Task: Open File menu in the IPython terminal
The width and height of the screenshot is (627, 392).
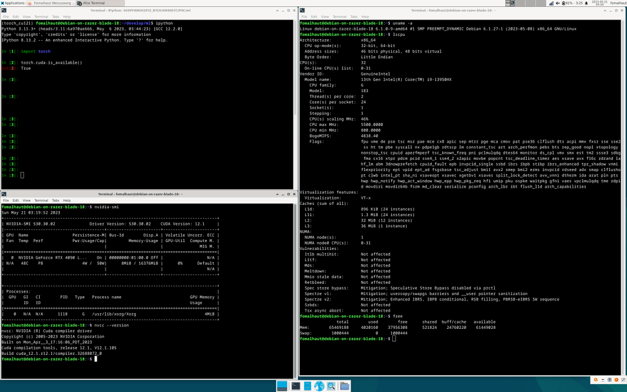Action: pyautogui.click(x=6, y=17)
